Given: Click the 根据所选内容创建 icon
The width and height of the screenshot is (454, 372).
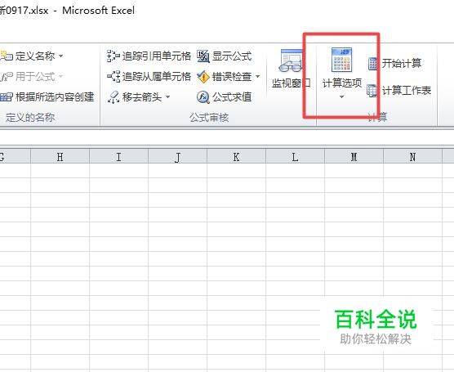Looking at the screenshot, I should (x=6, y=96).
